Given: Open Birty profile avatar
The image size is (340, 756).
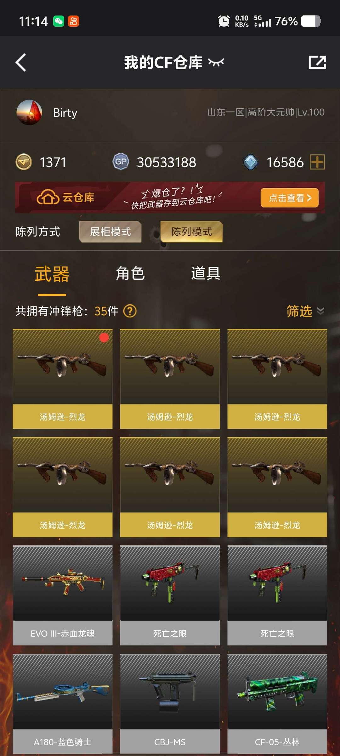Looking at the screenshot, I should 29,112.
